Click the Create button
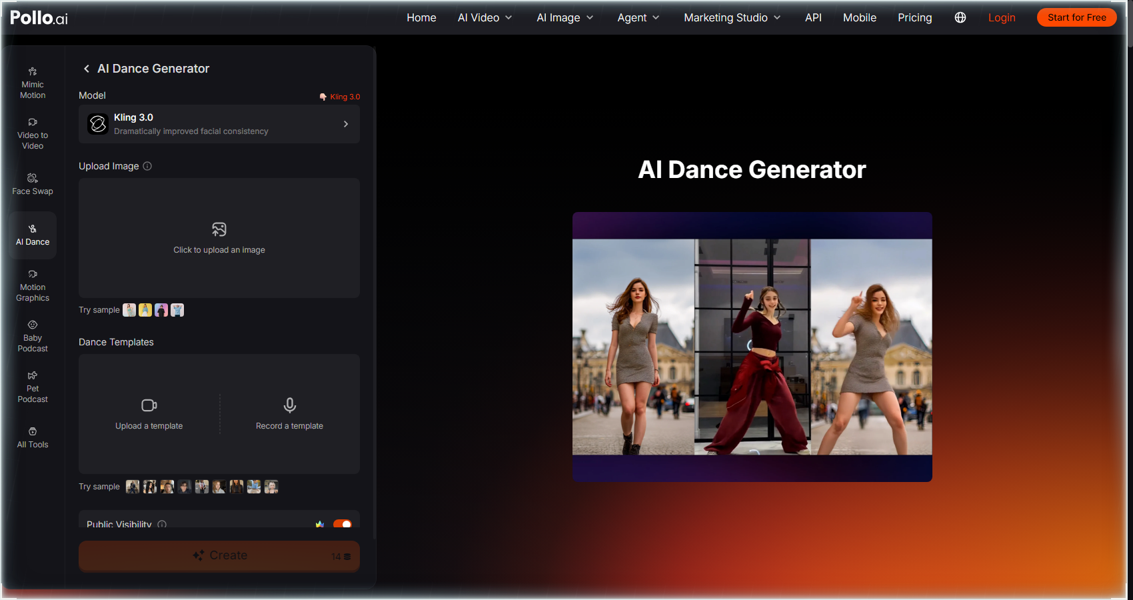The height and width of the screenshot is (600, 1133). click(x=219, y=556)
